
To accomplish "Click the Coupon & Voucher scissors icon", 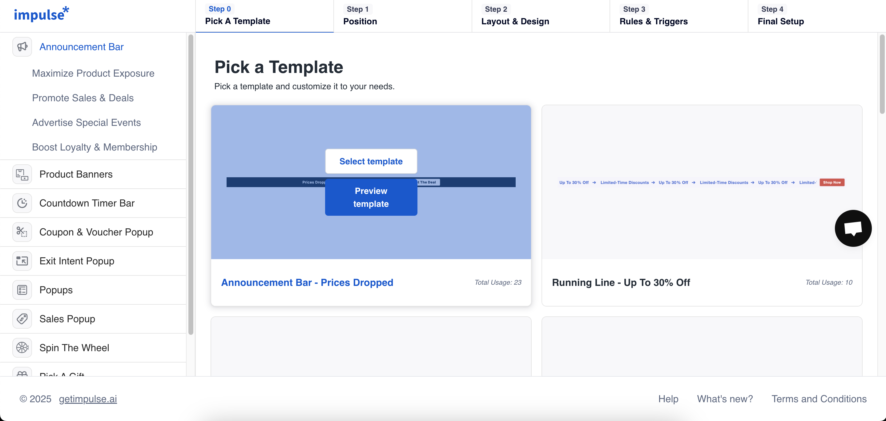I will pyautogui.click(x=22, y=232).
